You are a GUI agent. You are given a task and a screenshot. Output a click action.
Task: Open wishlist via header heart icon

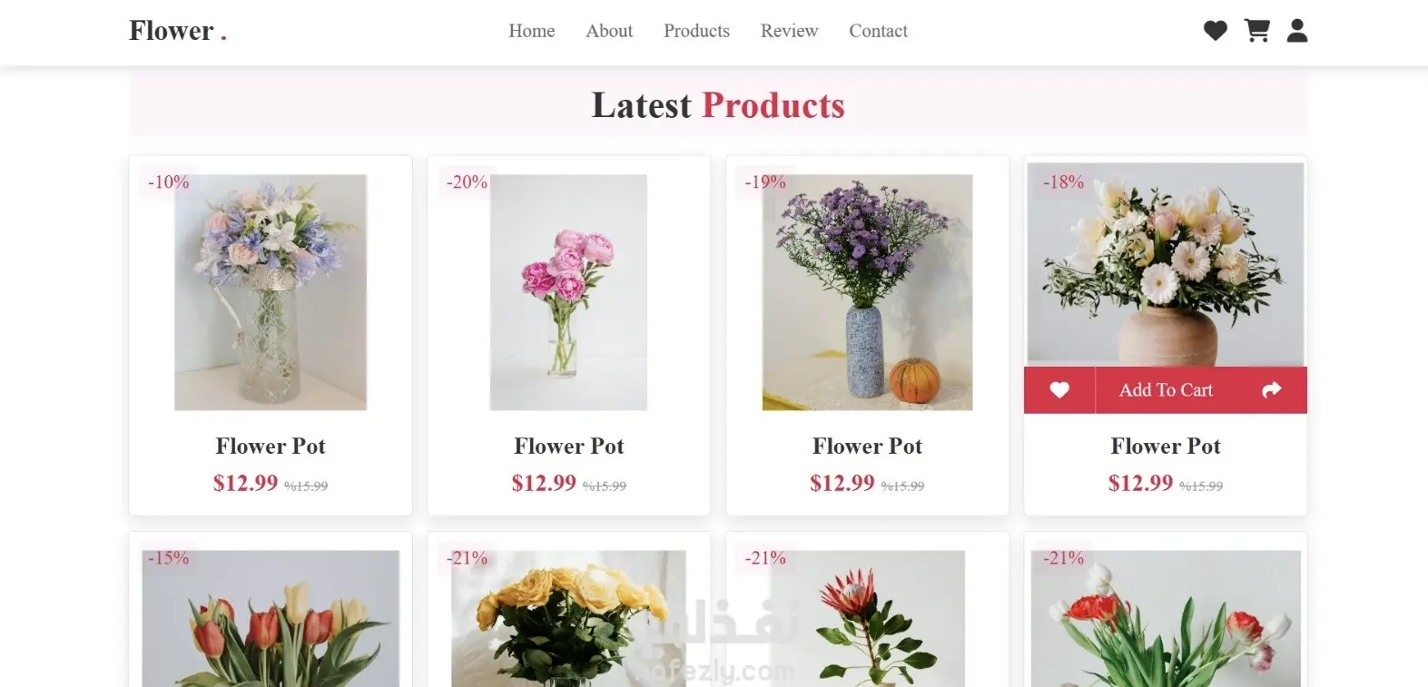1215,31
